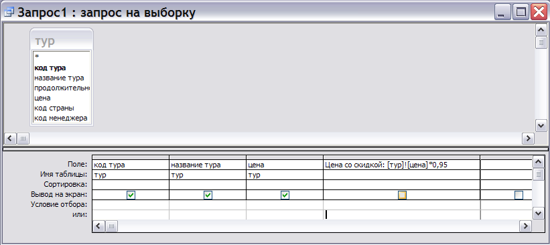This screenshot has height=245, width=550.
Task: Minimize the Запрос1 query window
Action: click(502, 13)
